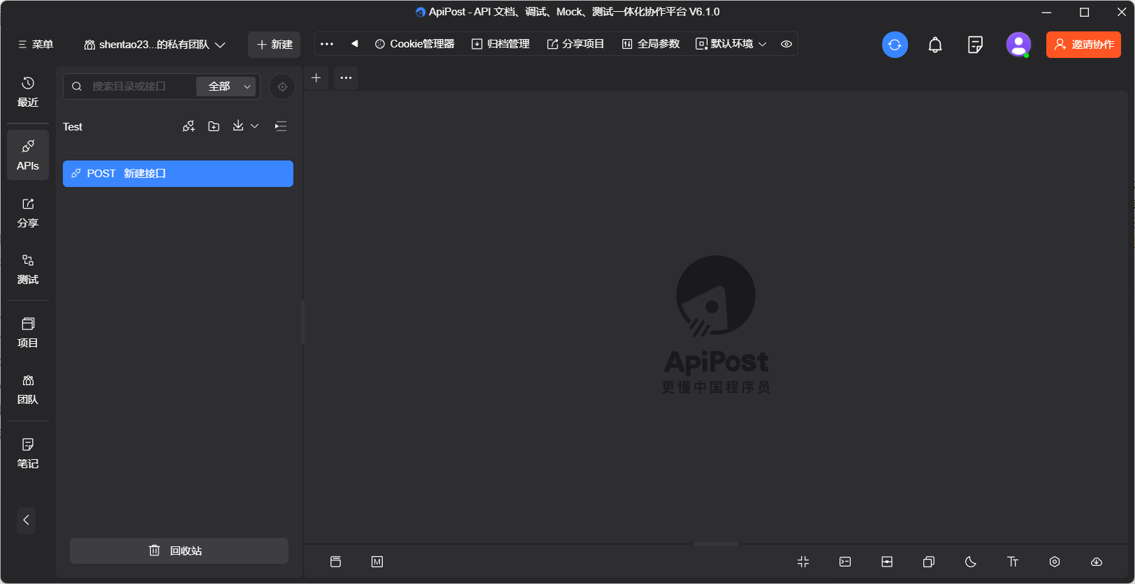Click the new API icon beside Test
The width and height of the screenshot is (1135, 584).
(189, 126)
